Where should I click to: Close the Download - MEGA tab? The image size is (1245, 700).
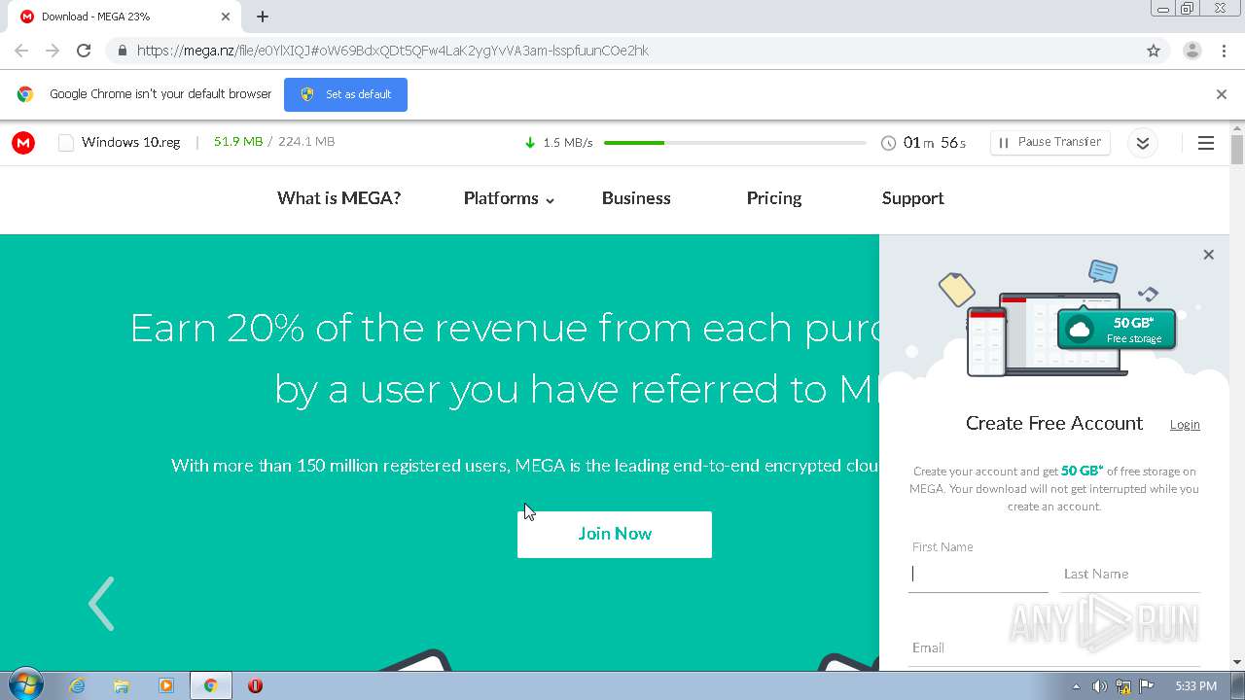[226, 17]
